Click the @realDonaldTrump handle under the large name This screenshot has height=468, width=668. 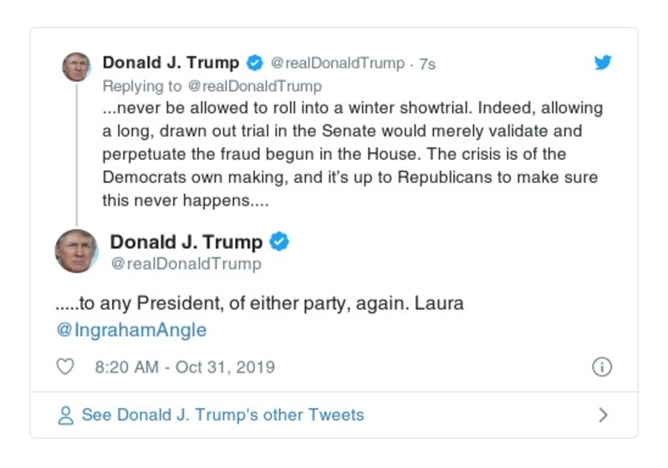coord(186,264)
